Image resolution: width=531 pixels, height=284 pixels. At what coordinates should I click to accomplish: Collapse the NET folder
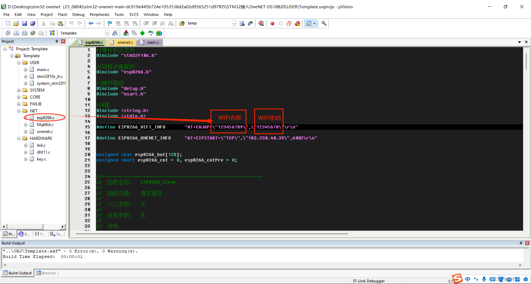19,111
